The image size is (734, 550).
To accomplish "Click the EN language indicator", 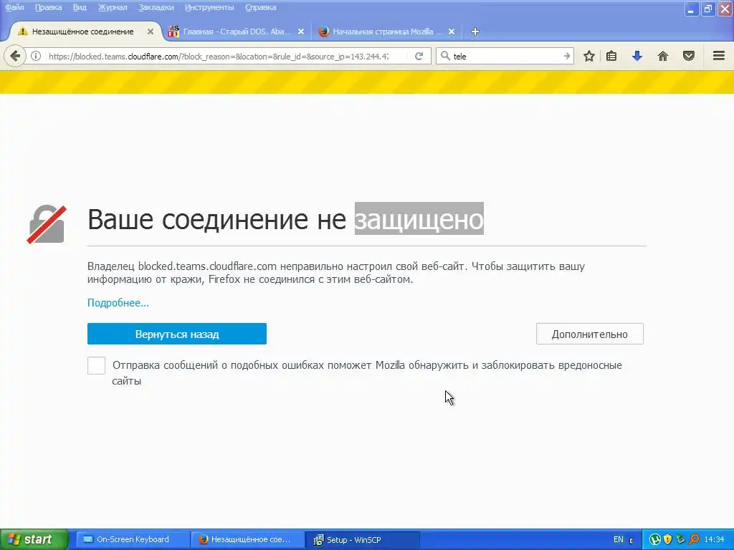I will [x=619, y=540].
